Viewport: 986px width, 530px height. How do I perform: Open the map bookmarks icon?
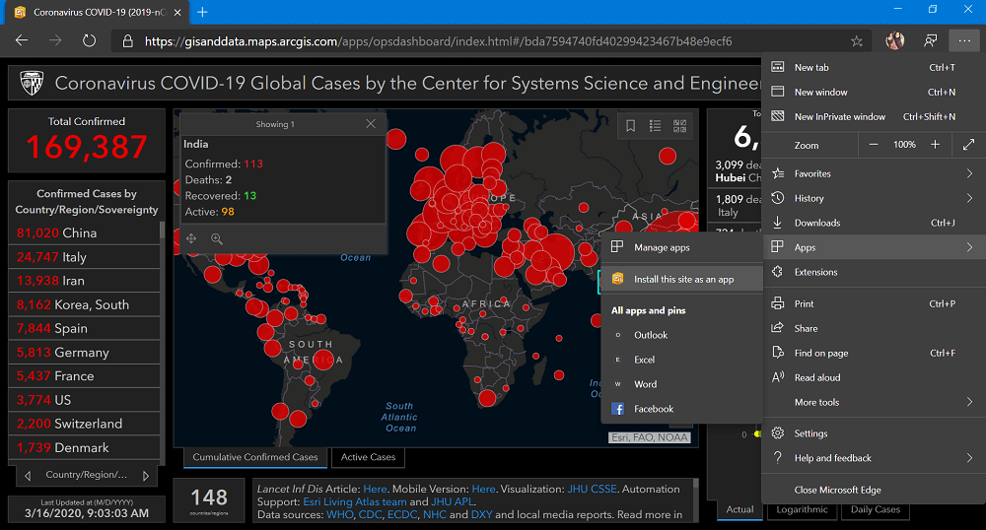pyautogui.click(x=630, y=126)
